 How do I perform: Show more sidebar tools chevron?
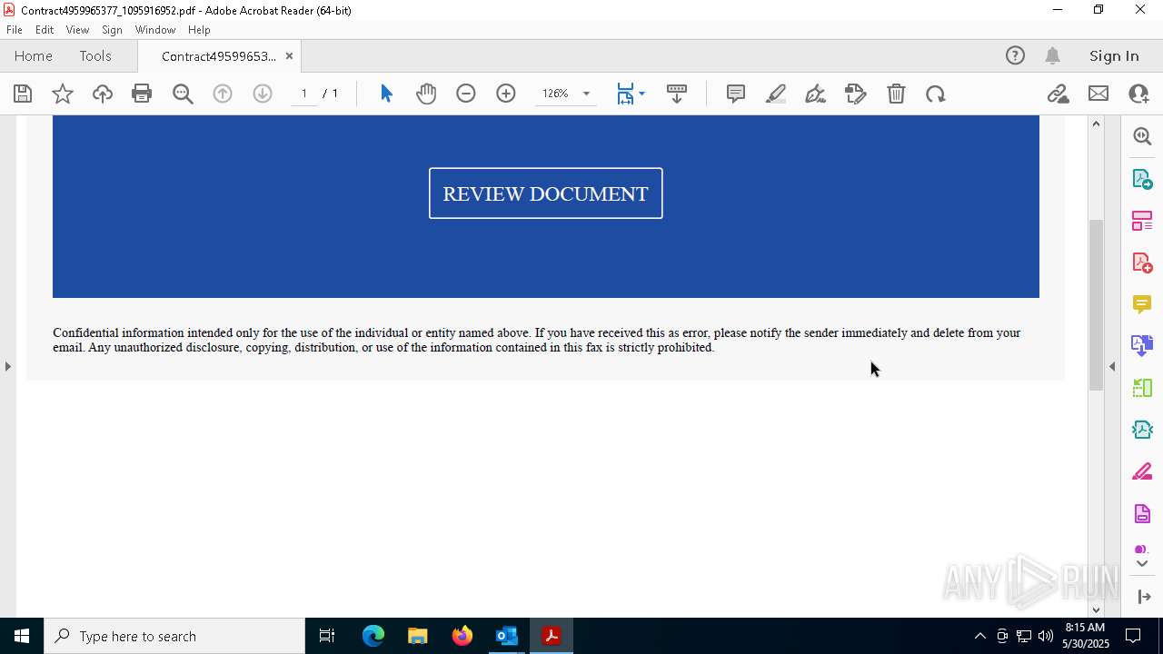pyautogui.click(x=1142, y=563)
